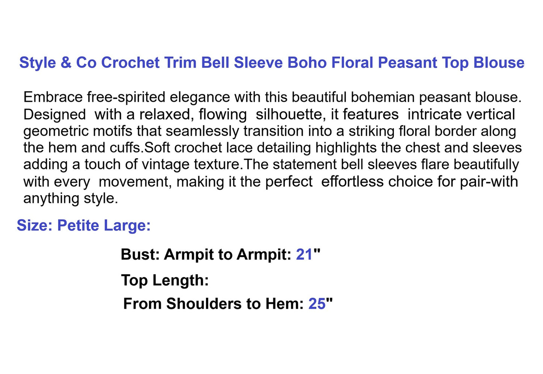Click the shoulders to hem value 25
The image size is (543, 374).
[317, 304]
